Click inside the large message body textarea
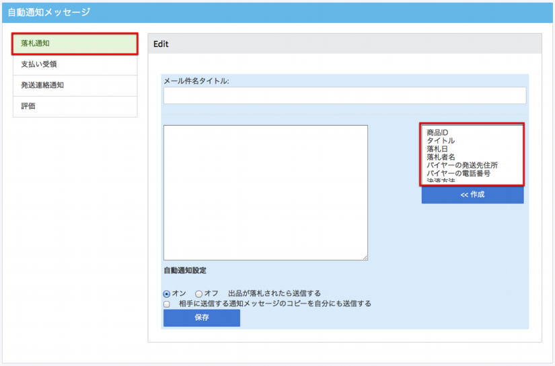 265,192
